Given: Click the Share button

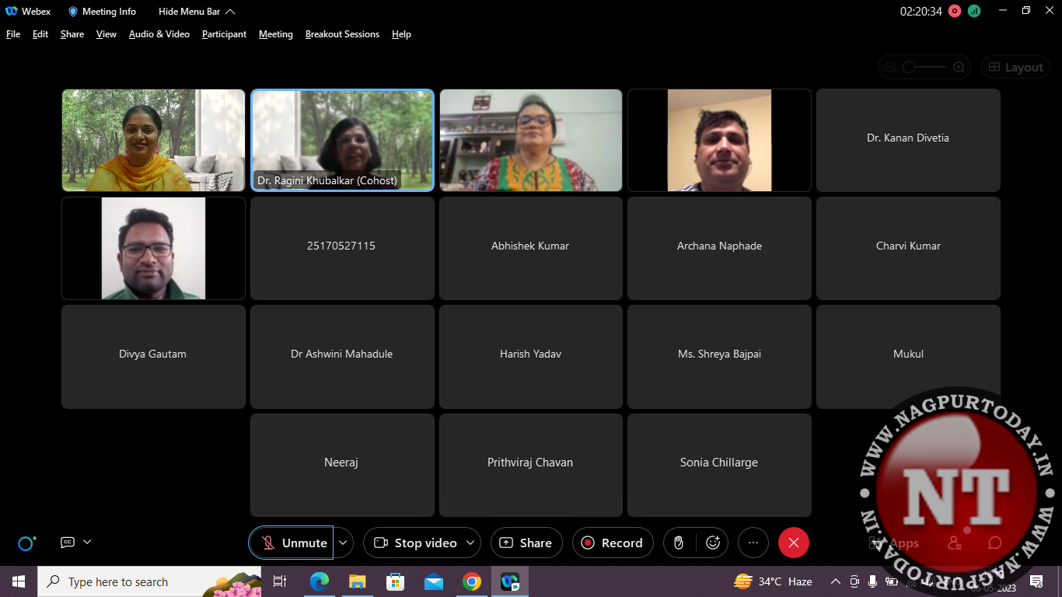Looking at the screenshot, I should [526, 543].
